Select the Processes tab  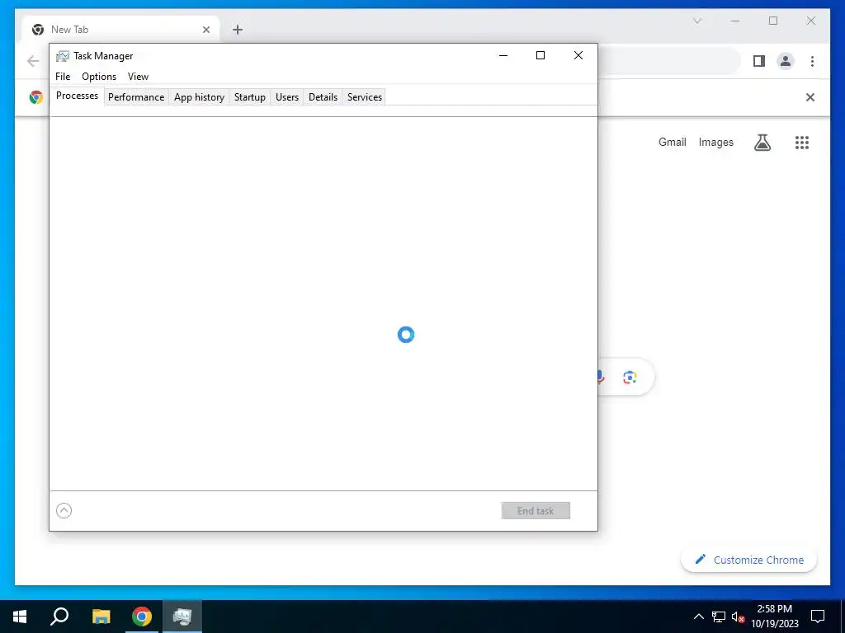(x=77, y=96)
